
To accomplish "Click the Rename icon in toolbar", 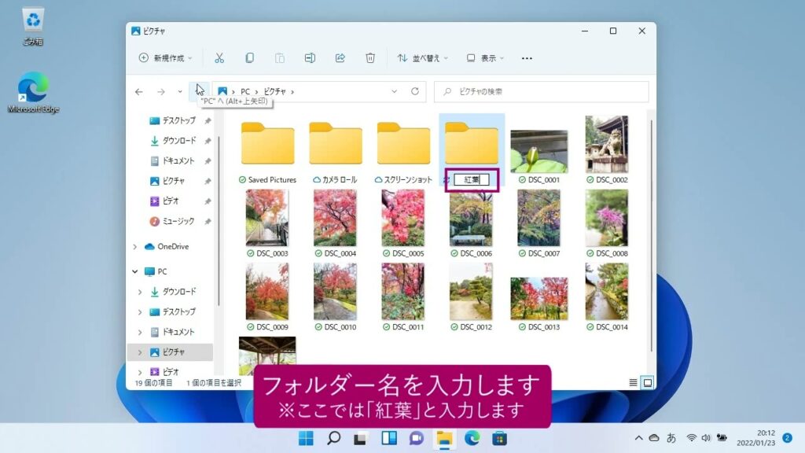I will tap(310, 58).
